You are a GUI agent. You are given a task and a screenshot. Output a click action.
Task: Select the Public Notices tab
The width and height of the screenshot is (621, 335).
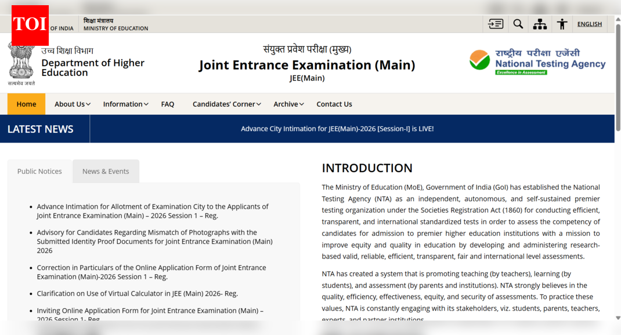(x=39, y=171)
